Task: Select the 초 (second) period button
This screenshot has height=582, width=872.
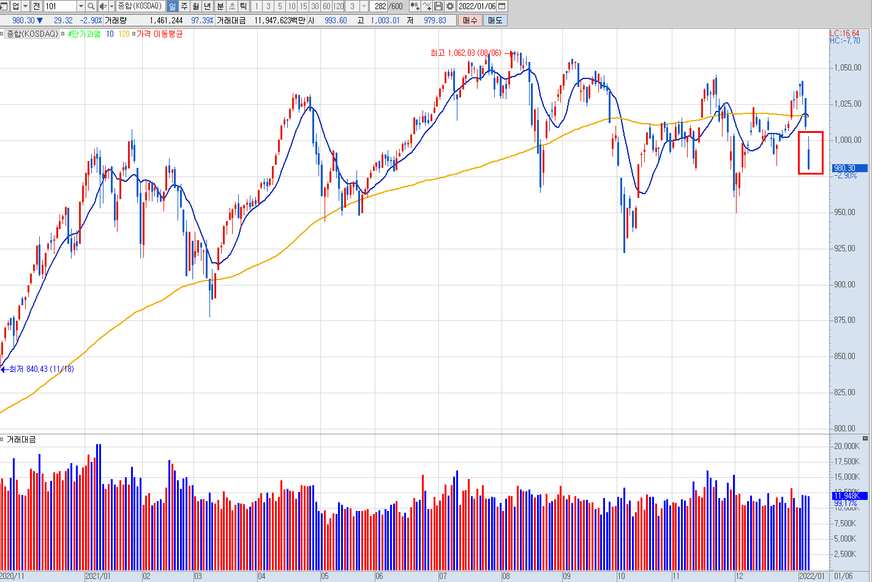Action: coord(232,6)
